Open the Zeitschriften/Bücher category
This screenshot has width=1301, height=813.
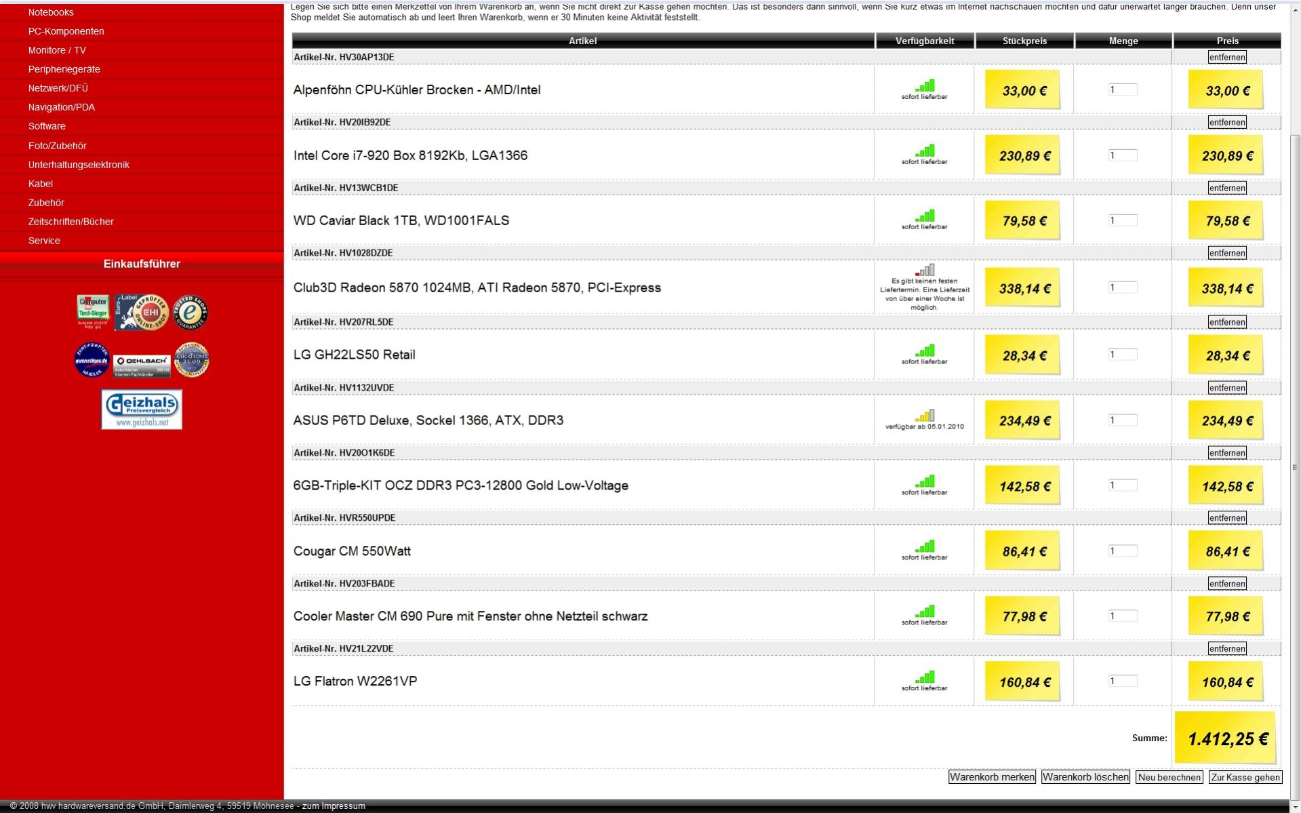pos(71,222)
